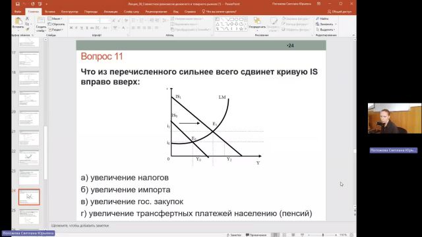Click the Paste (Вставить) clipboard icon
This screenshot has width=422, height=237.
point(18,20)
